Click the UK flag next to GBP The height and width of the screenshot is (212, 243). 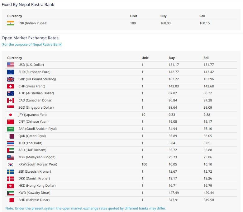pos(11,79)
